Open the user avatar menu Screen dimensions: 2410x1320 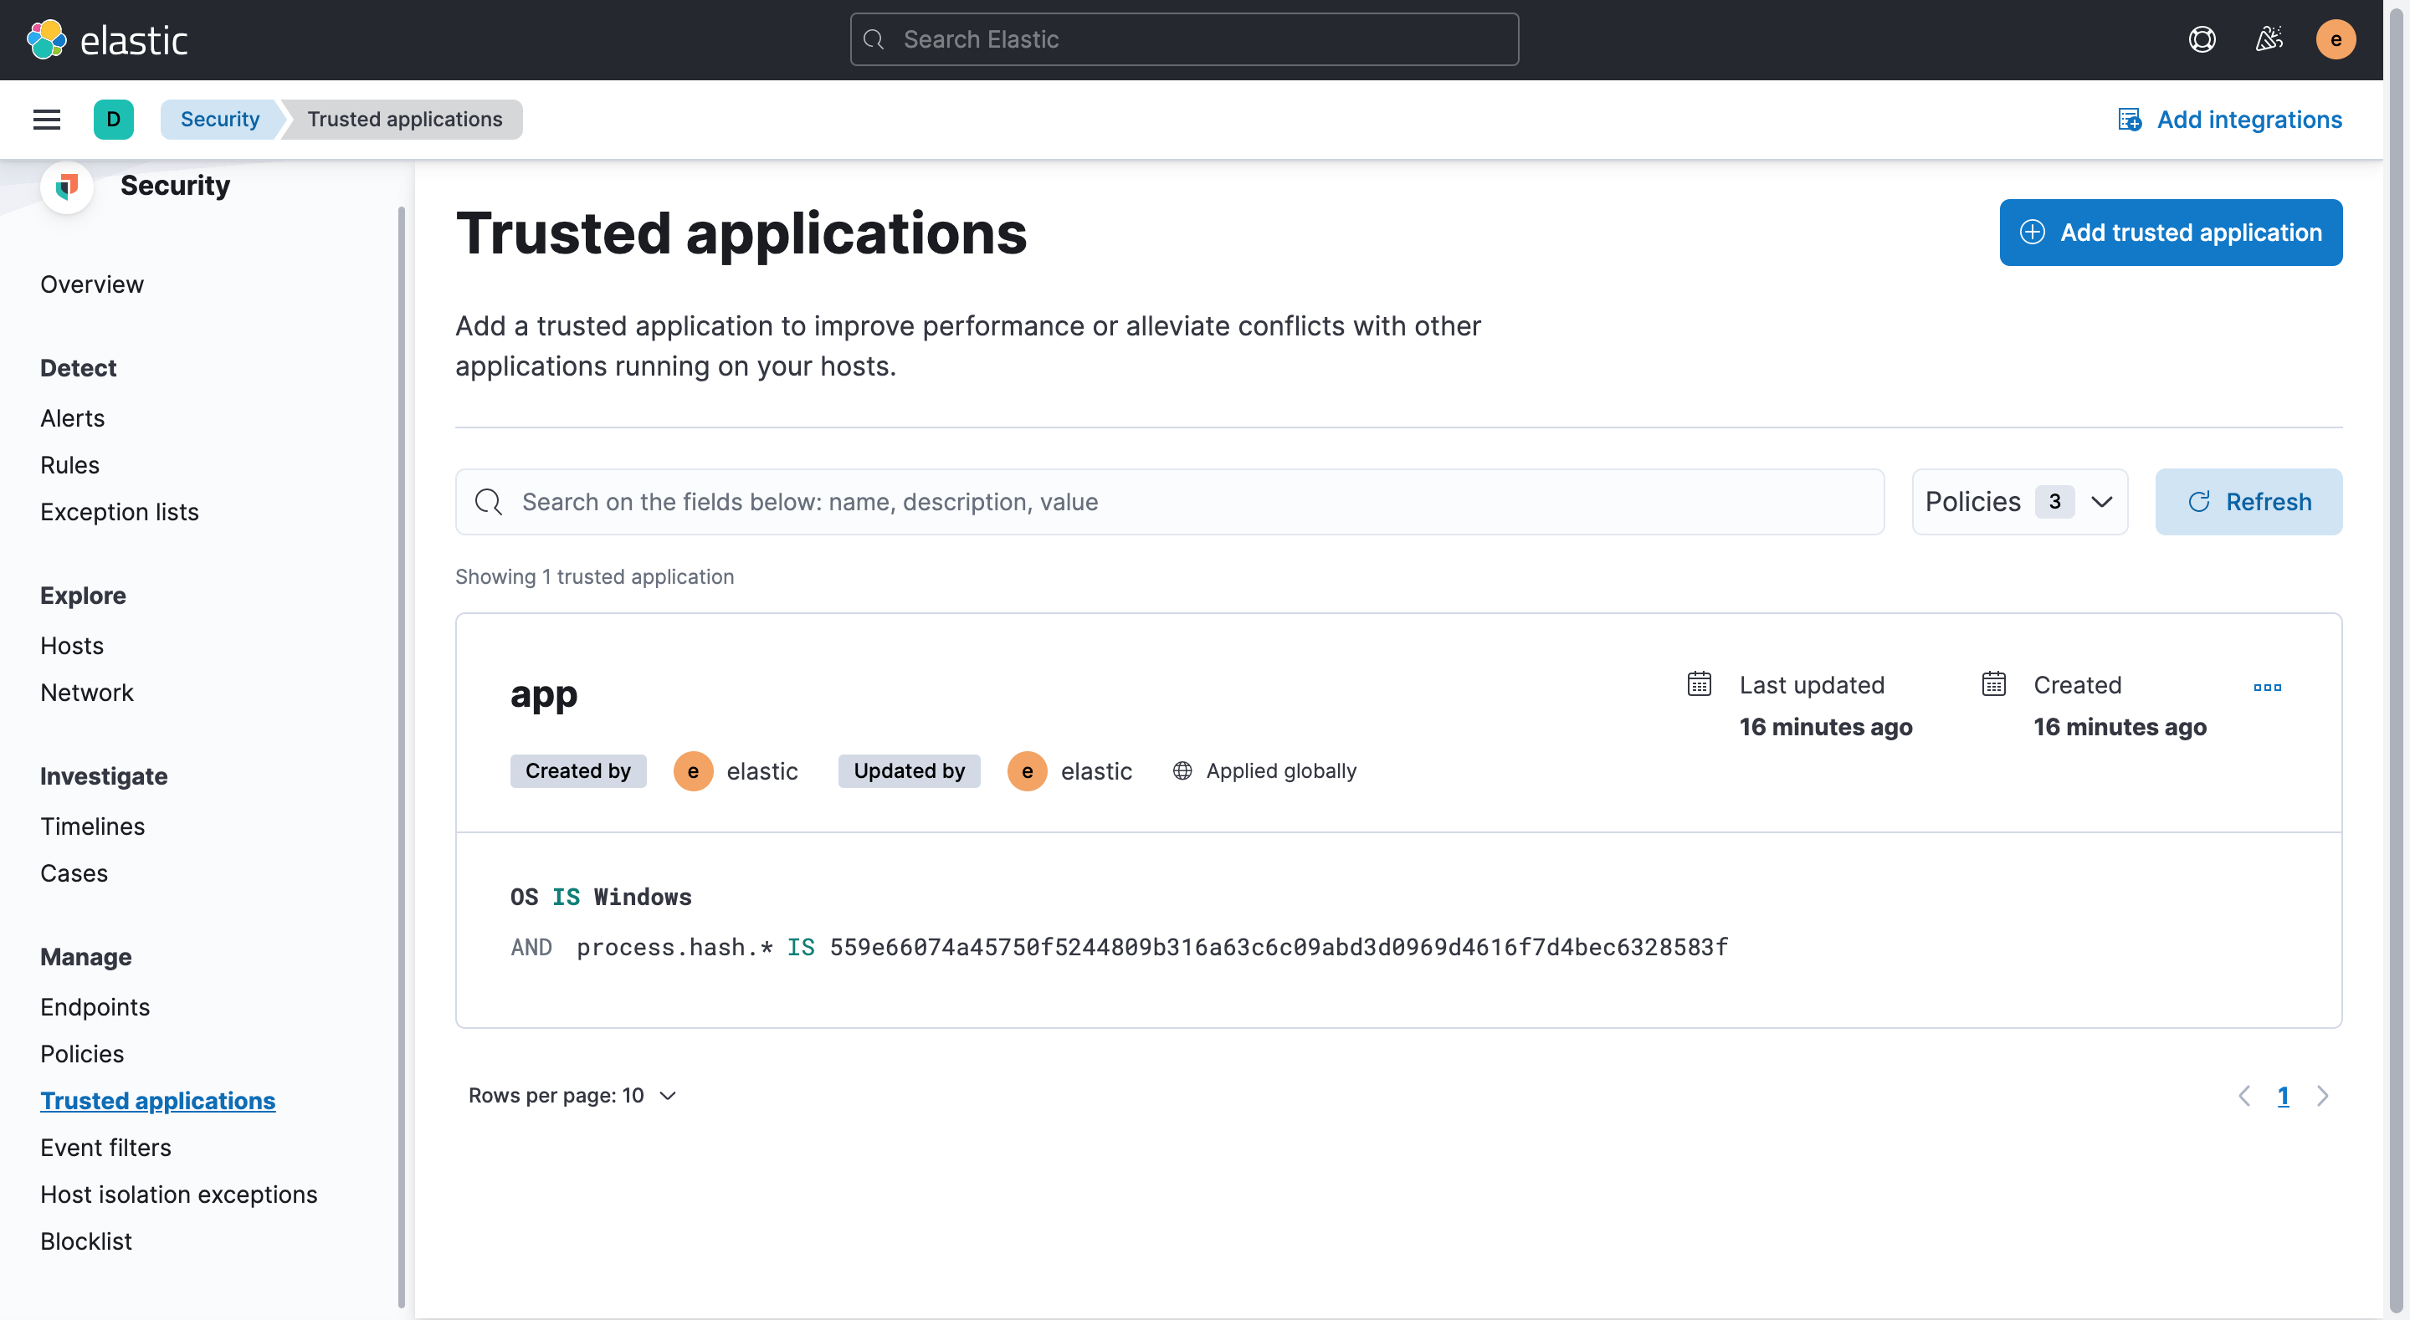pos(2336,39)
